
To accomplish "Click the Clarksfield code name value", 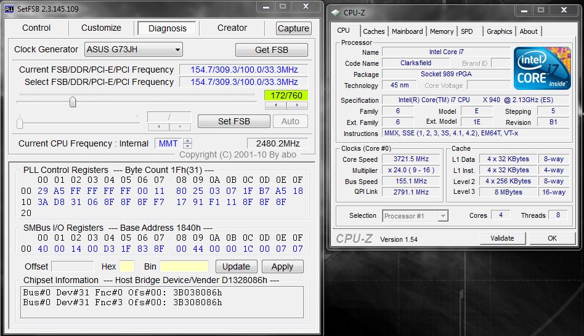I will [416, 63].
